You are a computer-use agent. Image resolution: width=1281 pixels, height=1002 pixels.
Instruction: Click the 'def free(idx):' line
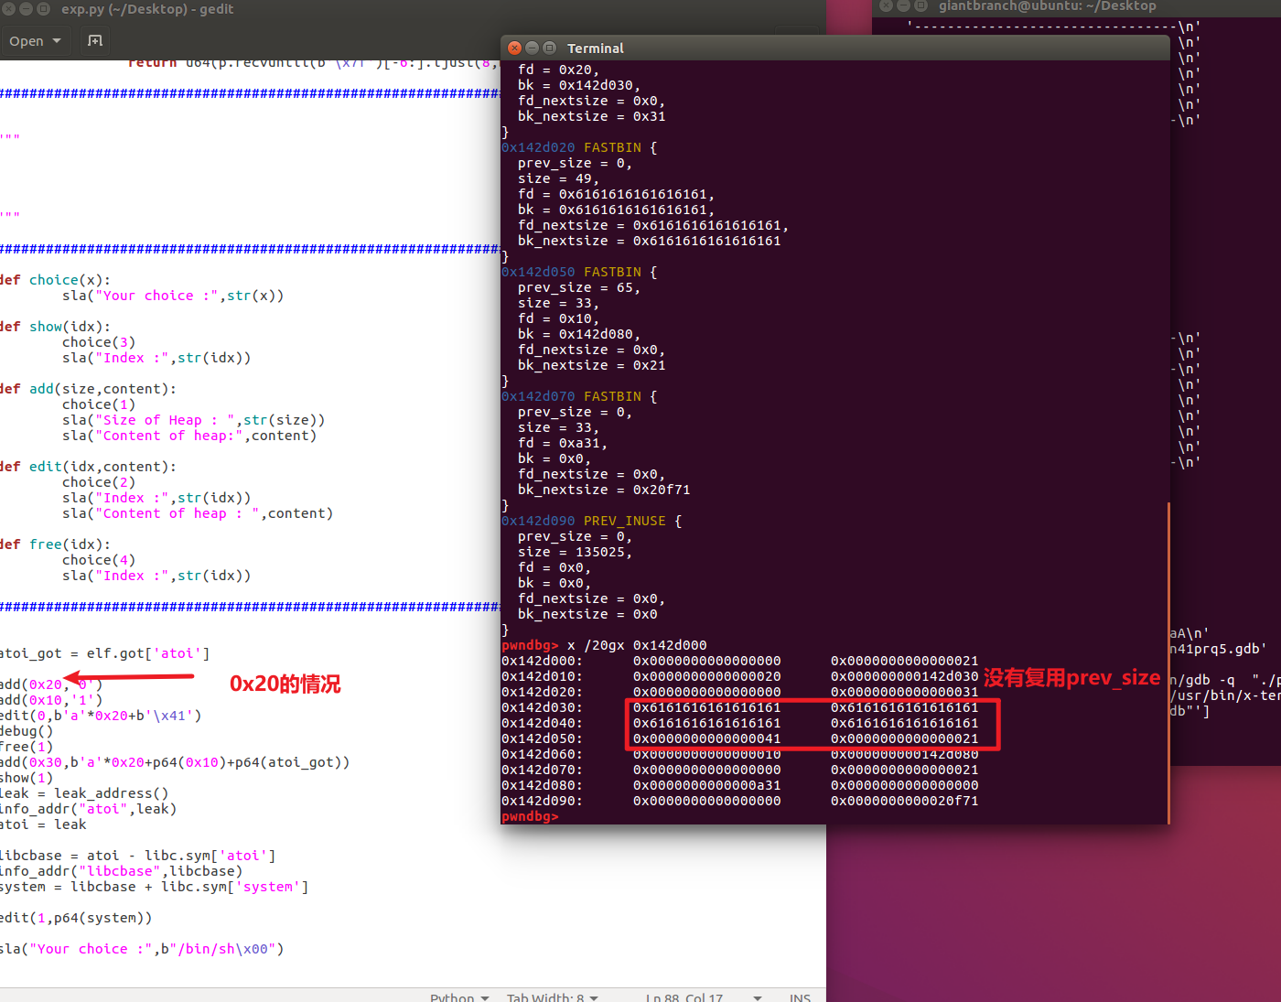(x=55, y=544)
